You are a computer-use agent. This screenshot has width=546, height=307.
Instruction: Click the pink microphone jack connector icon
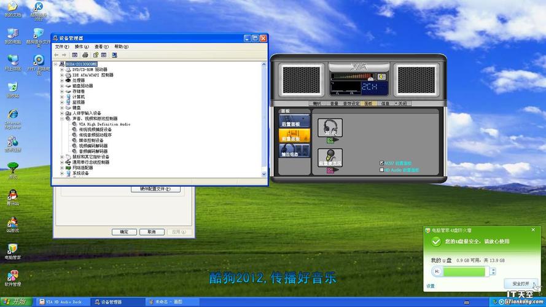(332, 170)
